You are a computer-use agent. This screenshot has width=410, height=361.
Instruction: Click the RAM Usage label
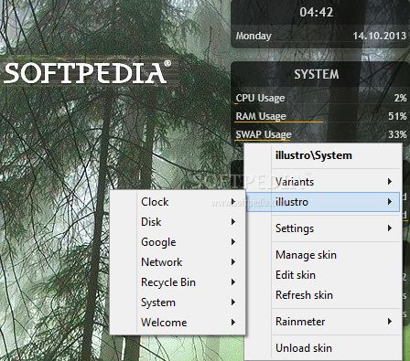[x=261, y=116]
